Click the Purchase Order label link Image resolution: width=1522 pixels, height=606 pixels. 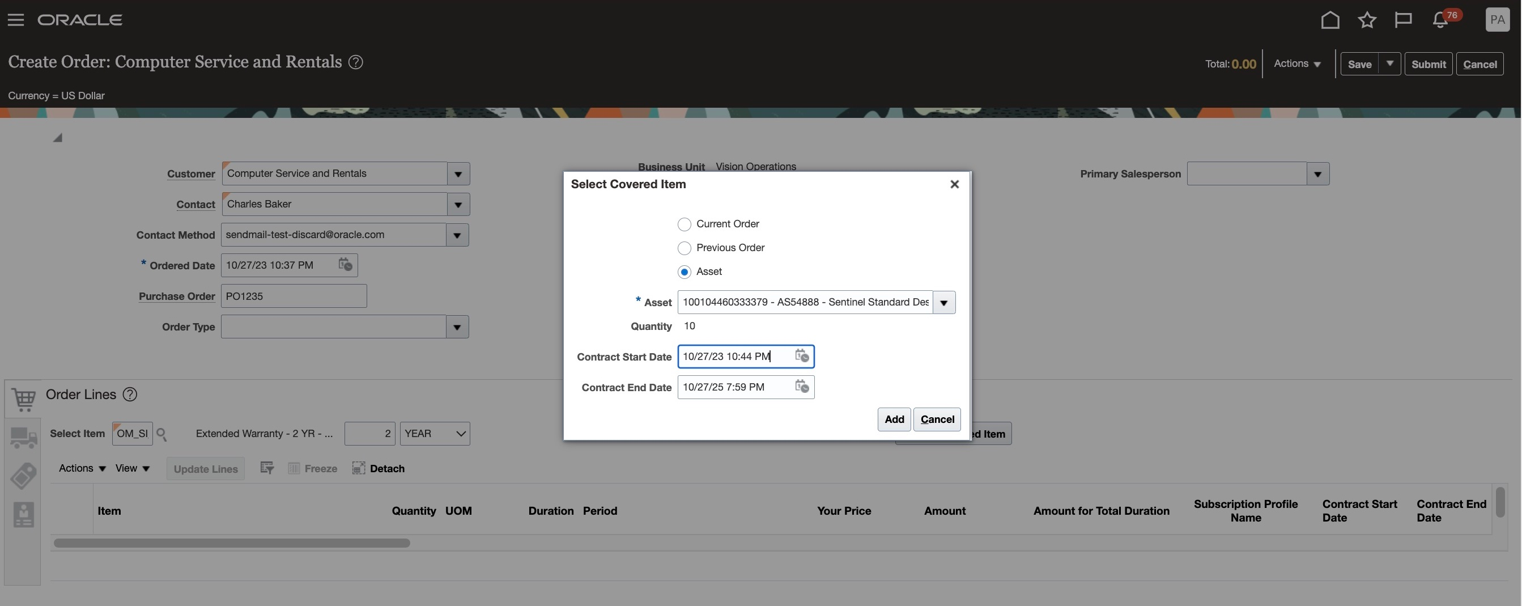[x=177, y=296]
